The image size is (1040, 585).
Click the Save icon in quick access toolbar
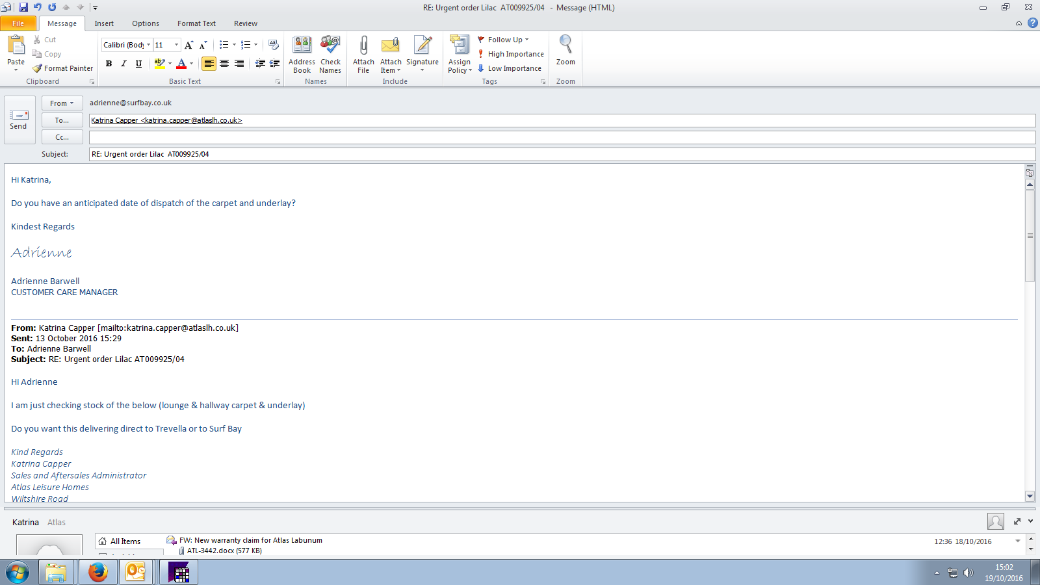pos(23,7)
